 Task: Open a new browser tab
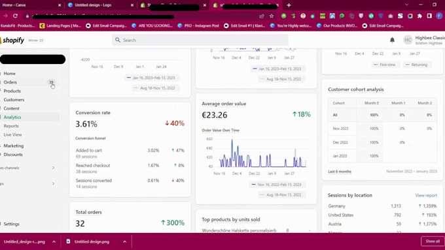(289, 5)
